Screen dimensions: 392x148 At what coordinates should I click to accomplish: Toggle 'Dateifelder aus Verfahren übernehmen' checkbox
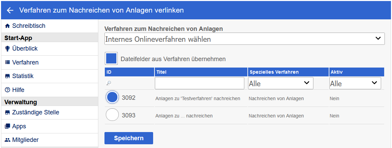click(111, 59)
